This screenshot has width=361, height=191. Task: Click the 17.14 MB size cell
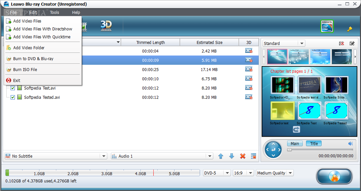tap(209, 69)
